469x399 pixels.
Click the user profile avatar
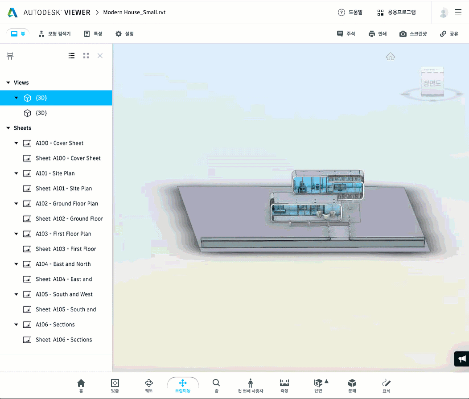[x=443, y=12]
